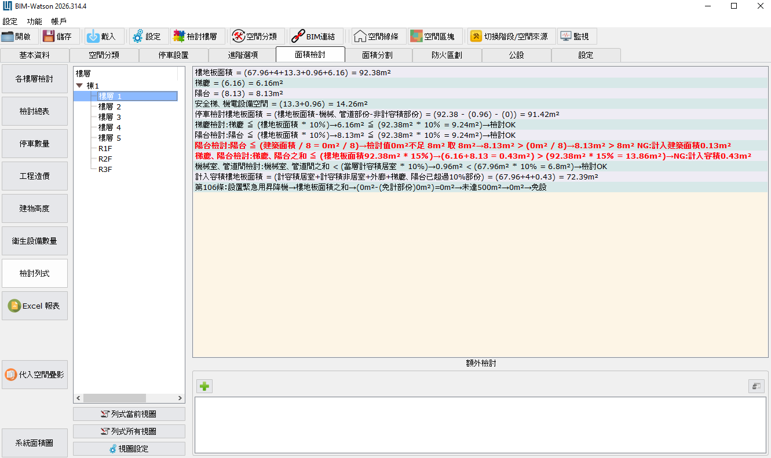The image size is (771, 458).
Task: Switch to the 公設 tab
Action: [x=517, y=56]
